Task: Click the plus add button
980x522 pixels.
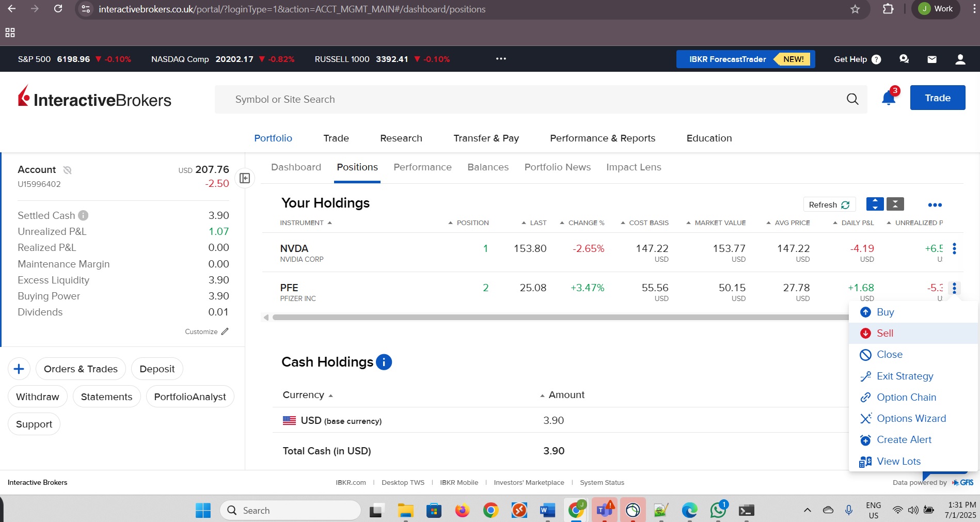Action: tap(19, 369)
